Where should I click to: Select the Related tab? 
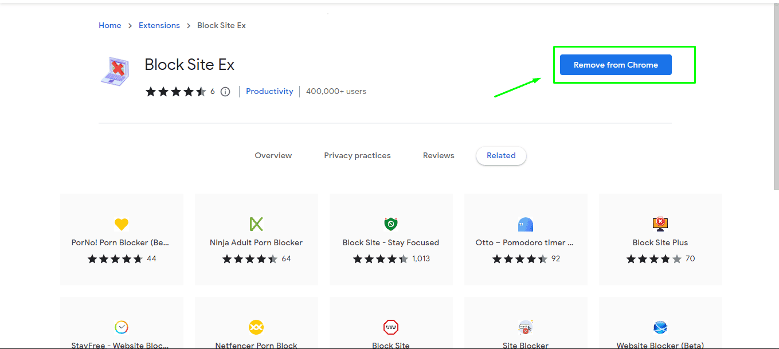click(x=501, y=155)
